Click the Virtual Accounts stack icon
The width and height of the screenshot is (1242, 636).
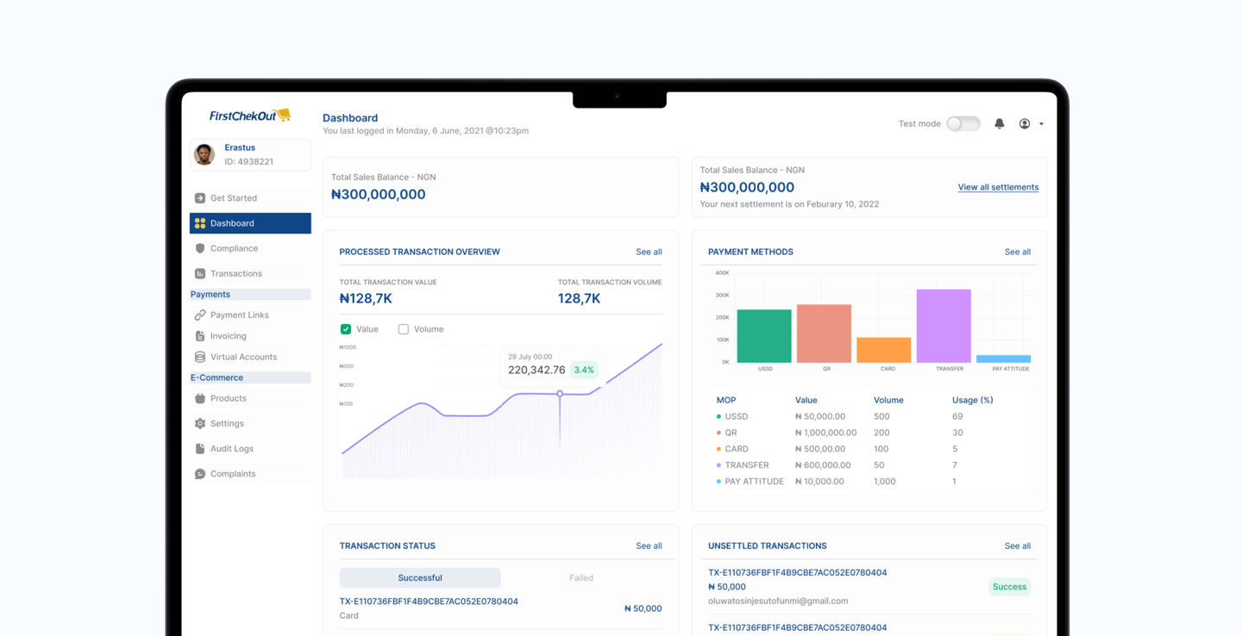click(200, 357)
